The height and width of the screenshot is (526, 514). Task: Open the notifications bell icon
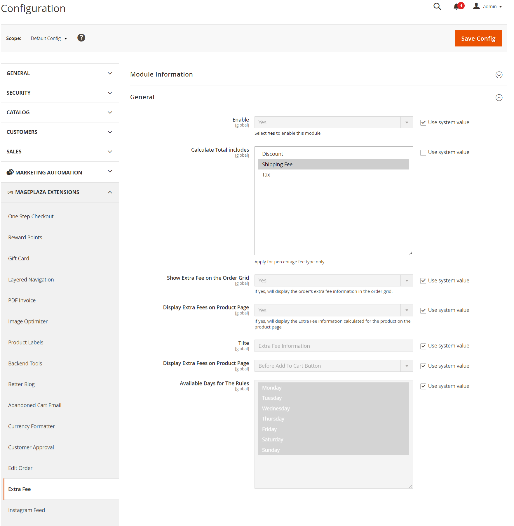click(x=456, y=6)
